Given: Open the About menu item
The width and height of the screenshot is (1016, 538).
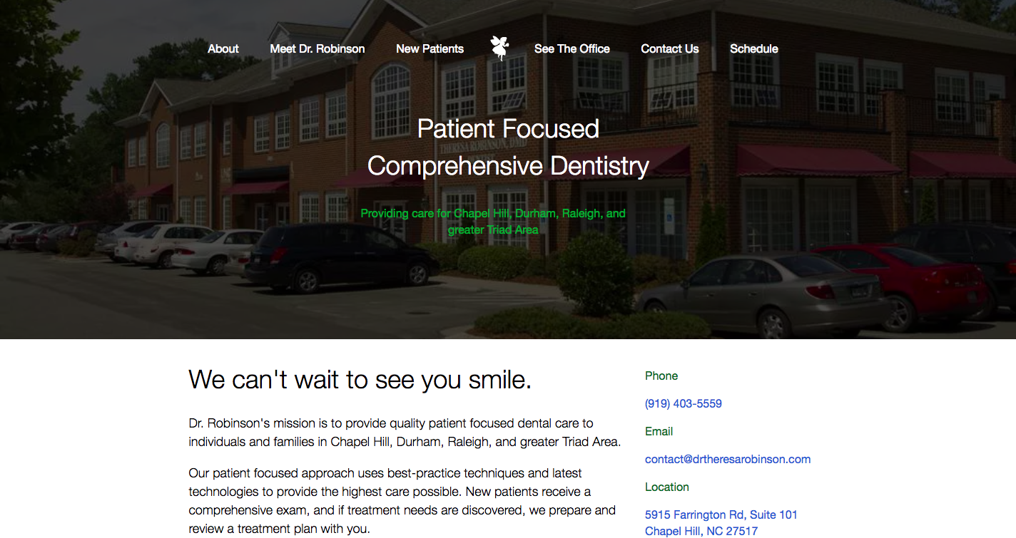Looking at the screenshot, I should coord(223,48).
